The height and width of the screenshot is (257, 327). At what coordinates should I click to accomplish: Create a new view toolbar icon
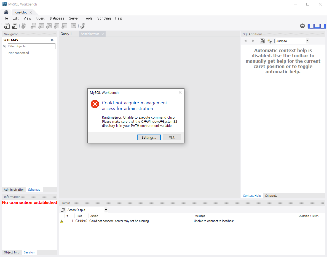tap(49, 26)
